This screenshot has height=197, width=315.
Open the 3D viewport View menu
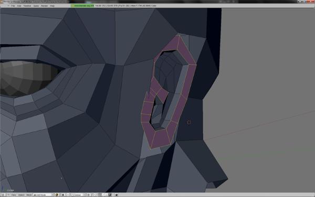pyautogui.click(x=14, y=195)
